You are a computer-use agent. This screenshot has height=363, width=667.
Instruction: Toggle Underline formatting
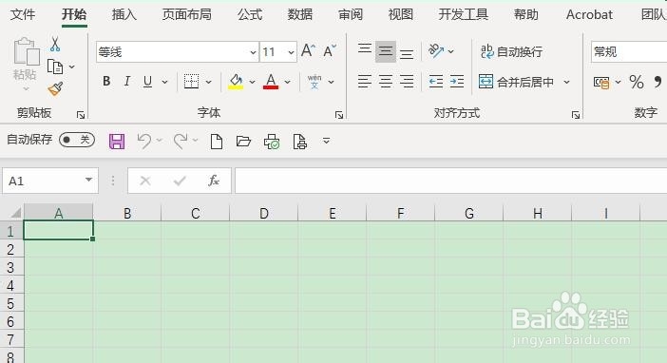pyautogui.click(x=147, y=81)
